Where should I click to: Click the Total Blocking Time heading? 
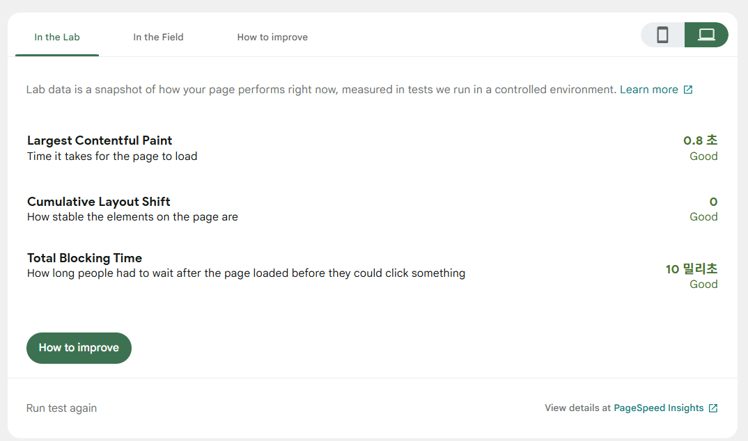84,258
